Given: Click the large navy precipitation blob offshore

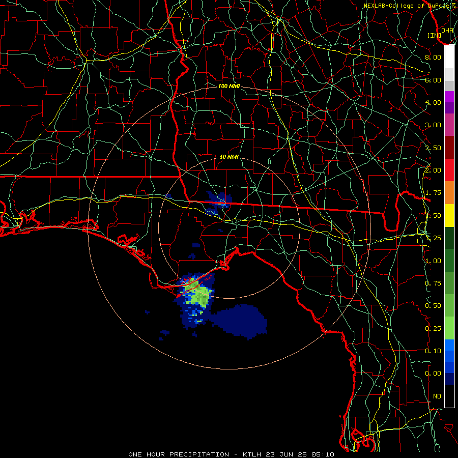Looking at the screenshot, I should pyautogui.click(x=240, y=321).
